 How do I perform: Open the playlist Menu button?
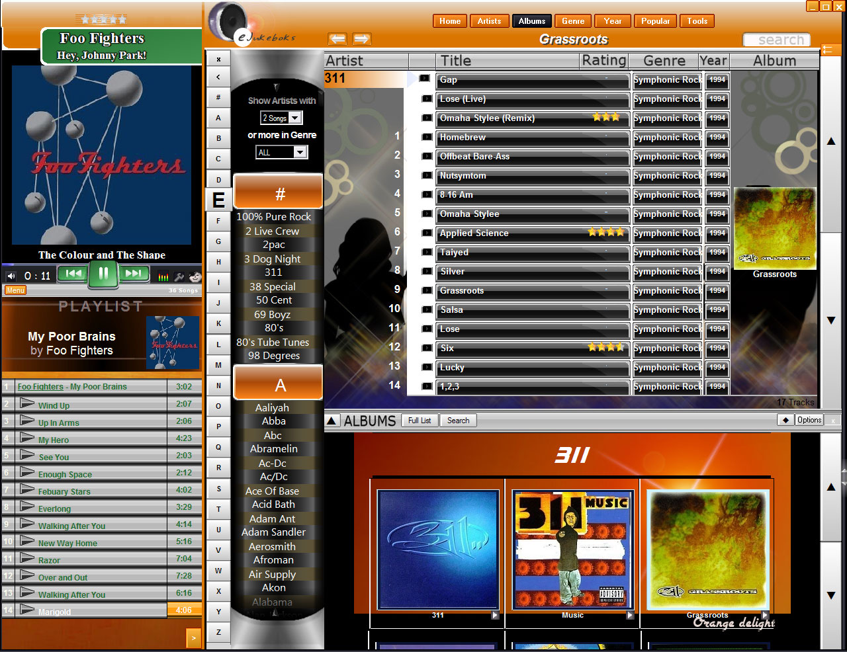(15, 290)
